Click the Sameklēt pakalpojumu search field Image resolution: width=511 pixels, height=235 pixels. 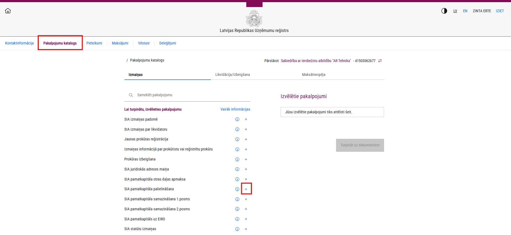pyautogui.click(x=190, y=95)
